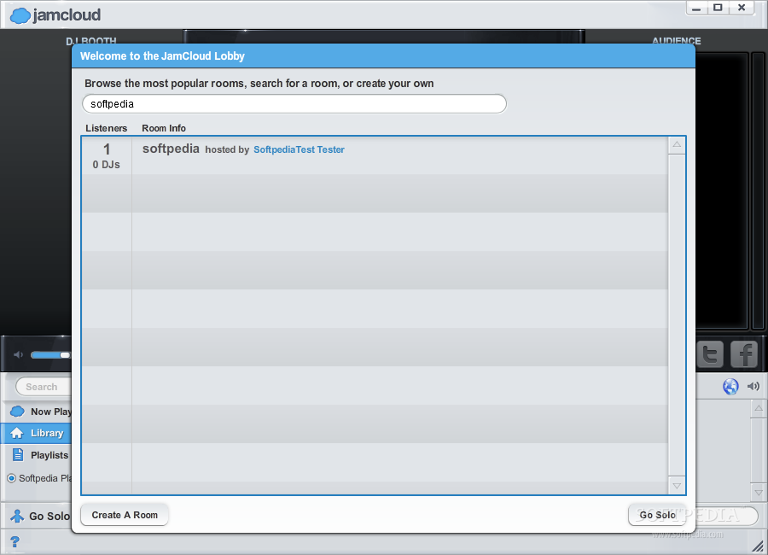Open help with the question mark icon
Screen dimensions: 768x555
15,541
